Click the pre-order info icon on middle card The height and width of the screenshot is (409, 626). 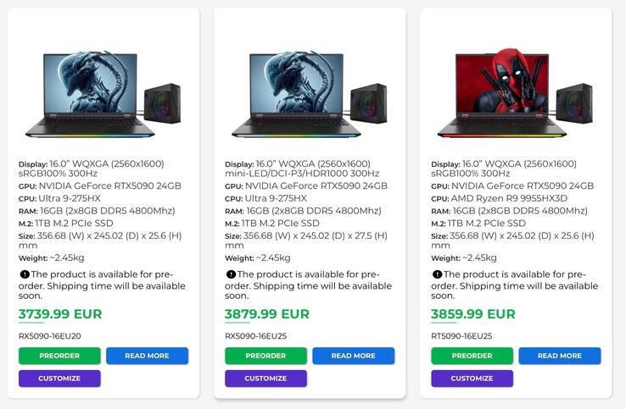230,274
